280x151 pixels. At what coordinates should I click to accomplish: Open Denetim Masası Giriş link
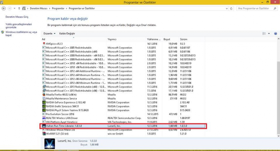(17, 17)
